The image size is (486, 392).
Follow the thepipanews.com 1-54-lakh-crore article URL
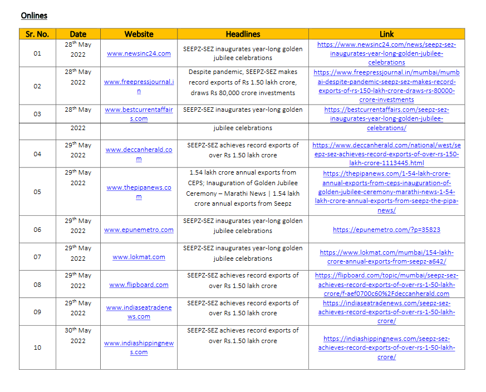coord(386,192)
